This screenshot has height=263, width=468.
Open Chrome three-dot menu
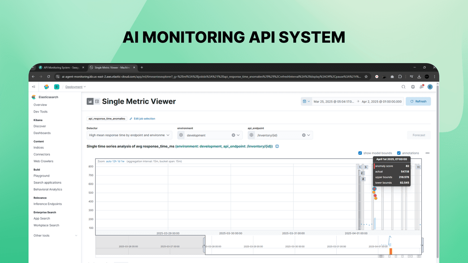(x=435, y=77)
